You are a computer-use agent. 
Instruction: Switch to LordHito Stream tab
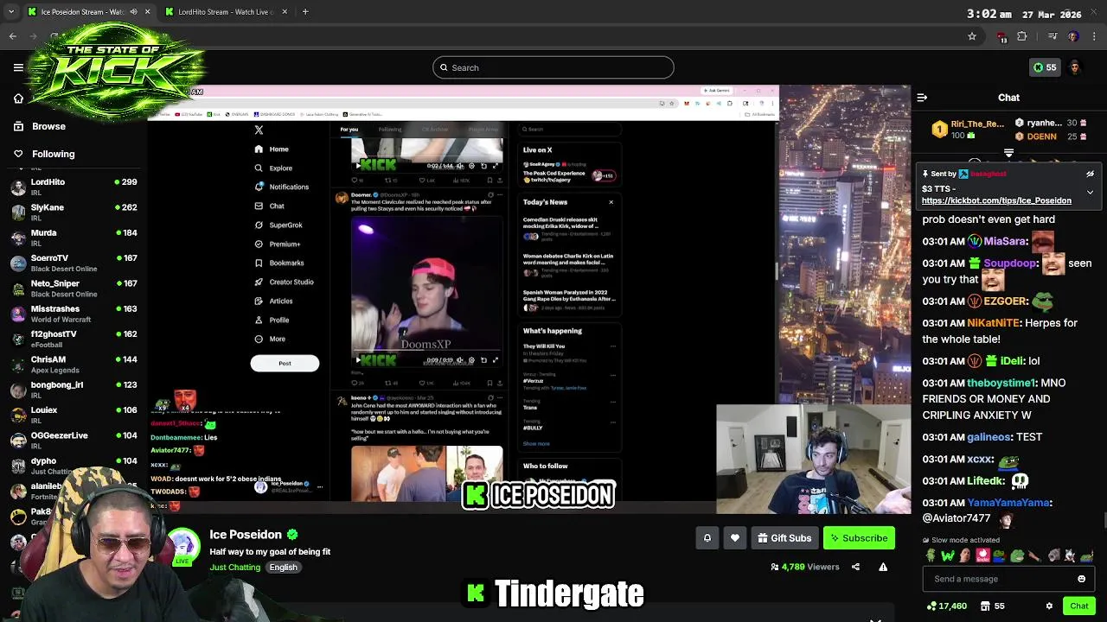[227, 12]
